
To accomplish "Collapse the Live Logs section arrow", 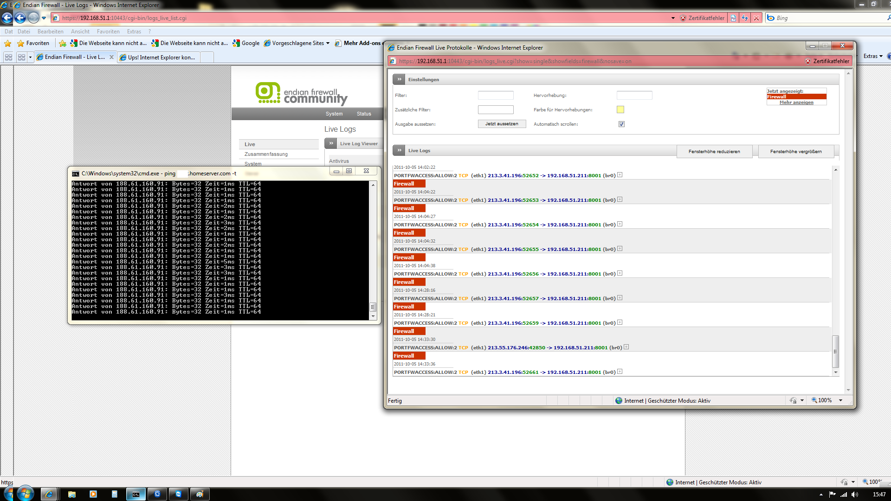I will coord(399,150).
